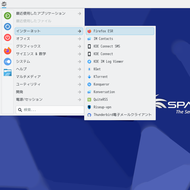Open the システム category

click(x=49, y=62)
